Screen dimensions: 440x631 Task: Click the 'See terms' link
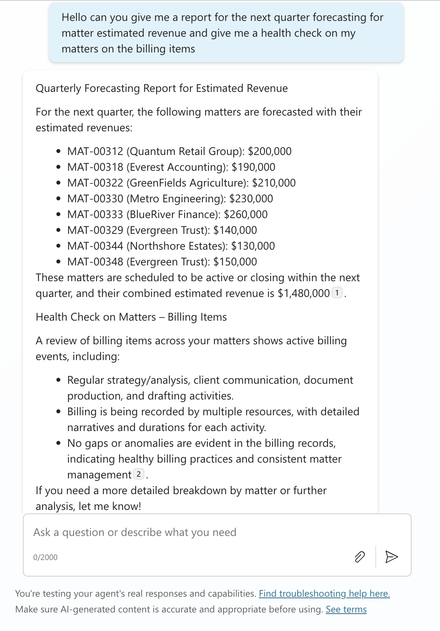(346, 609)
